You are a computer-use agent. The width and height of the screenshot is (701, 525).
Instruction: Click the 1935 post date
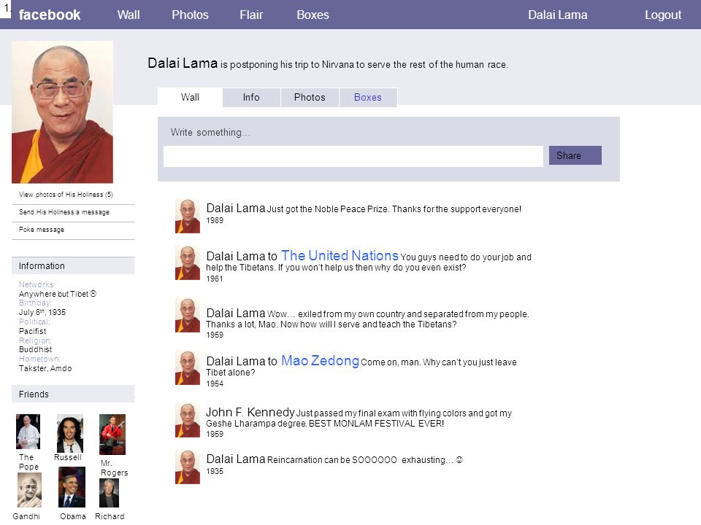click(x=215, y=471)
